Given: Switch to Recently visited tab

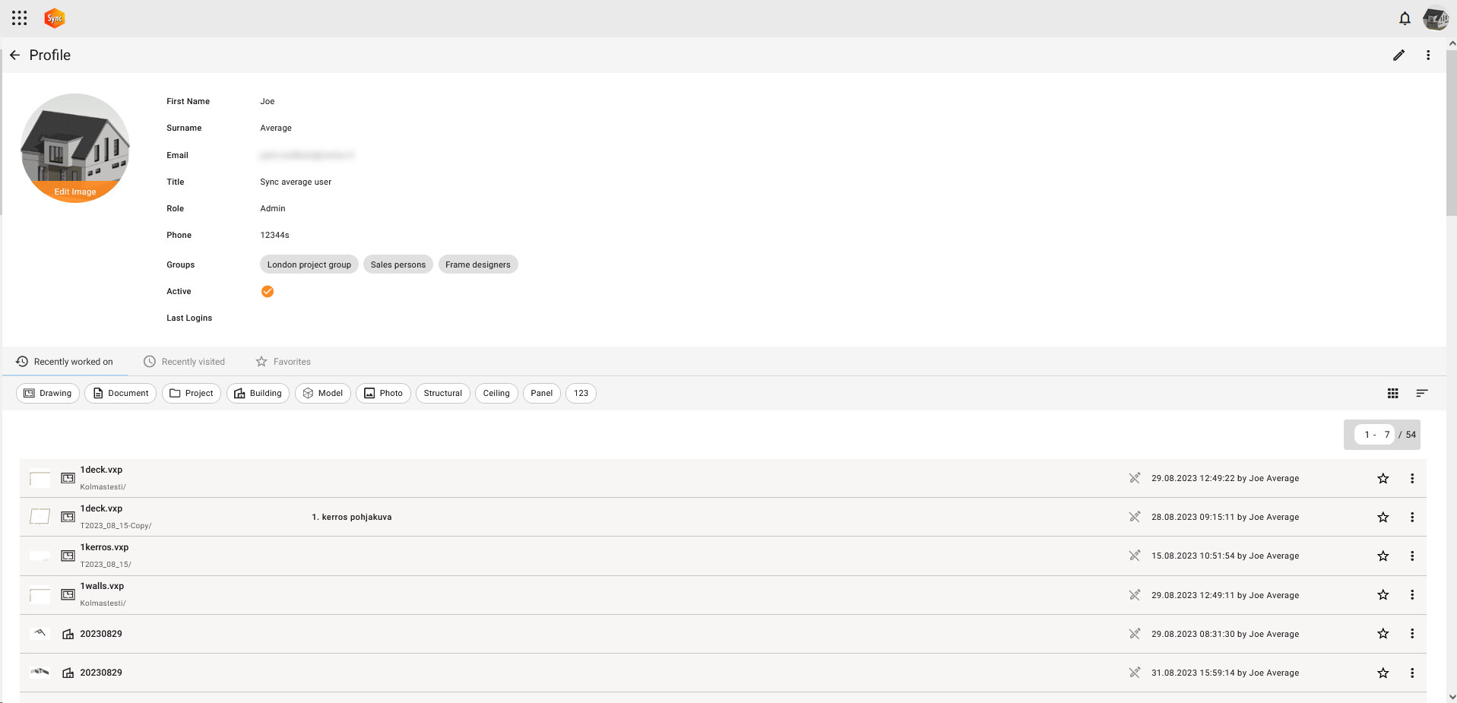Looking at the screenshot, I should [x=185, y=362].
